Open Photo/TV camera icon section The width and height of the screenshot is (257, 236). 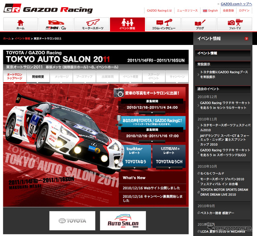(x=235, y=24)
